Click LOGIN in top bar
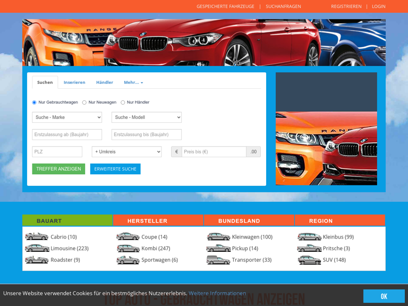Image resolution: width=408 pixels, height=306 pixels. click(379, 6)
